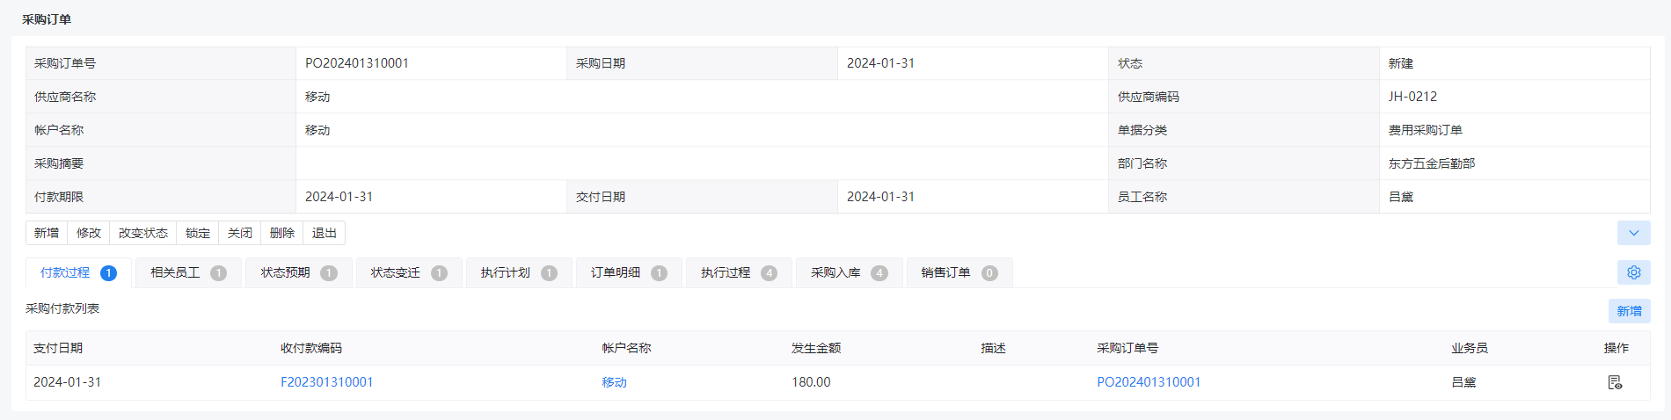The image size is (1671, 420).
Task: Click the 修改 button
Action: [x=89, y=233]
